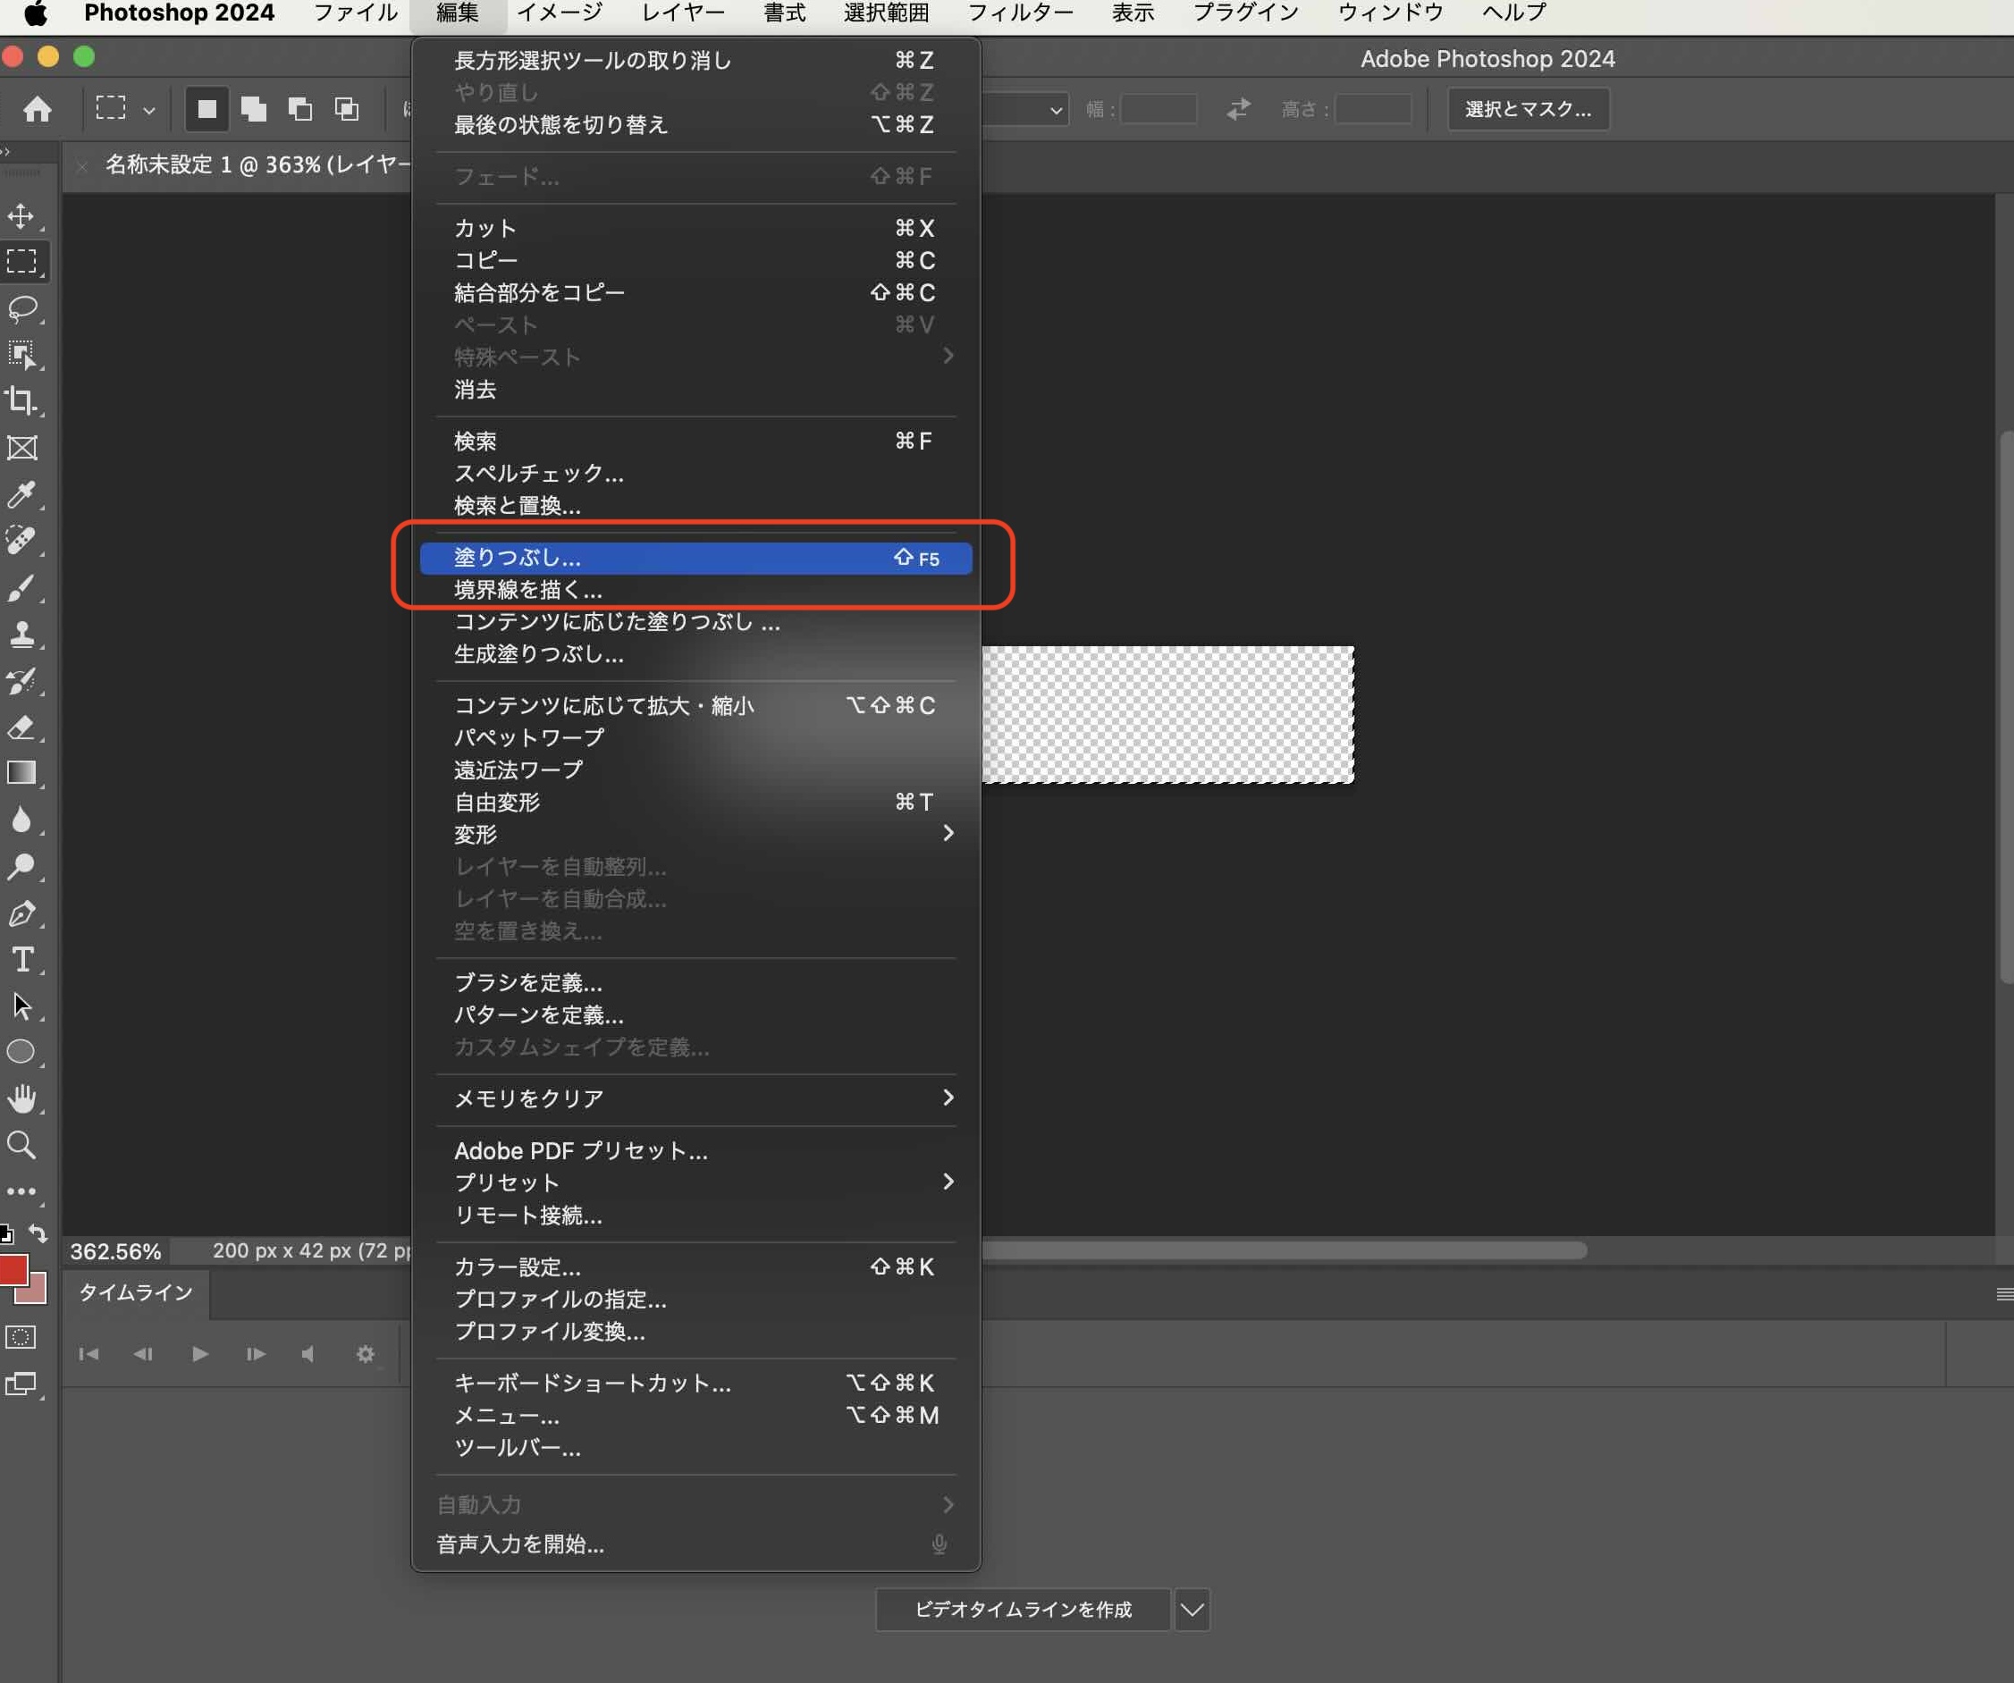Open the レイヤー menu in menu bar
2014x1683 pixels.
683,13
